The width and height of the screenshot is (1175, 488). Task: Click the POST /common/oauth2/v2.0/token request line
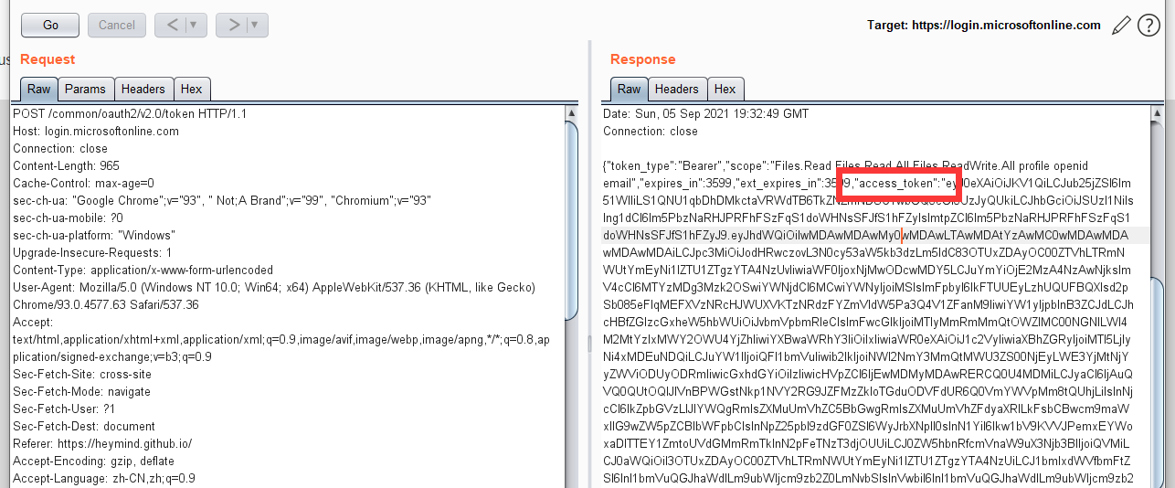click(130, 113)
